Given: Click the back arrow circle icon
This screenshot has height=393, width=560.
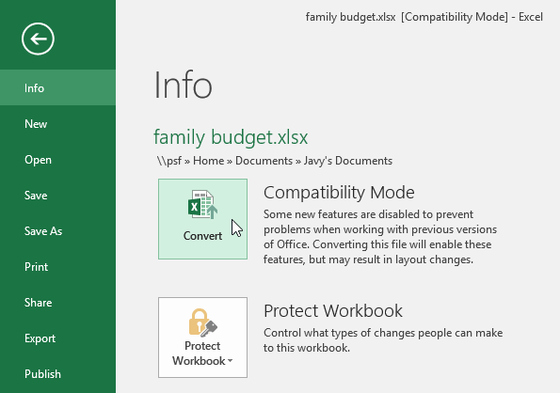Looking at the screenshot, I should [x=38, y=39].
